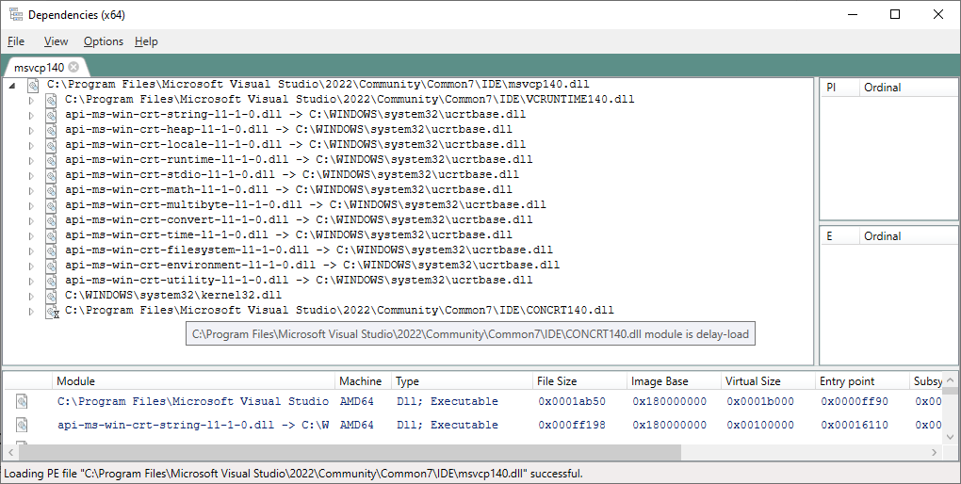Click icon of api-ms-win-crt-stdio-l1-1-0.dll row
The width and height of the screenshot is (961, 484).
pyautogui.click(x=52, y=175)
